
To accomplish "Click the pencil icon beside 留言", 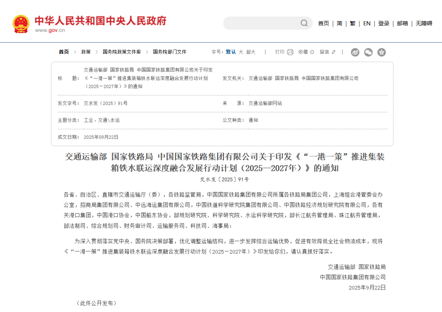I will pyautogui.click(x=334, y=52).
